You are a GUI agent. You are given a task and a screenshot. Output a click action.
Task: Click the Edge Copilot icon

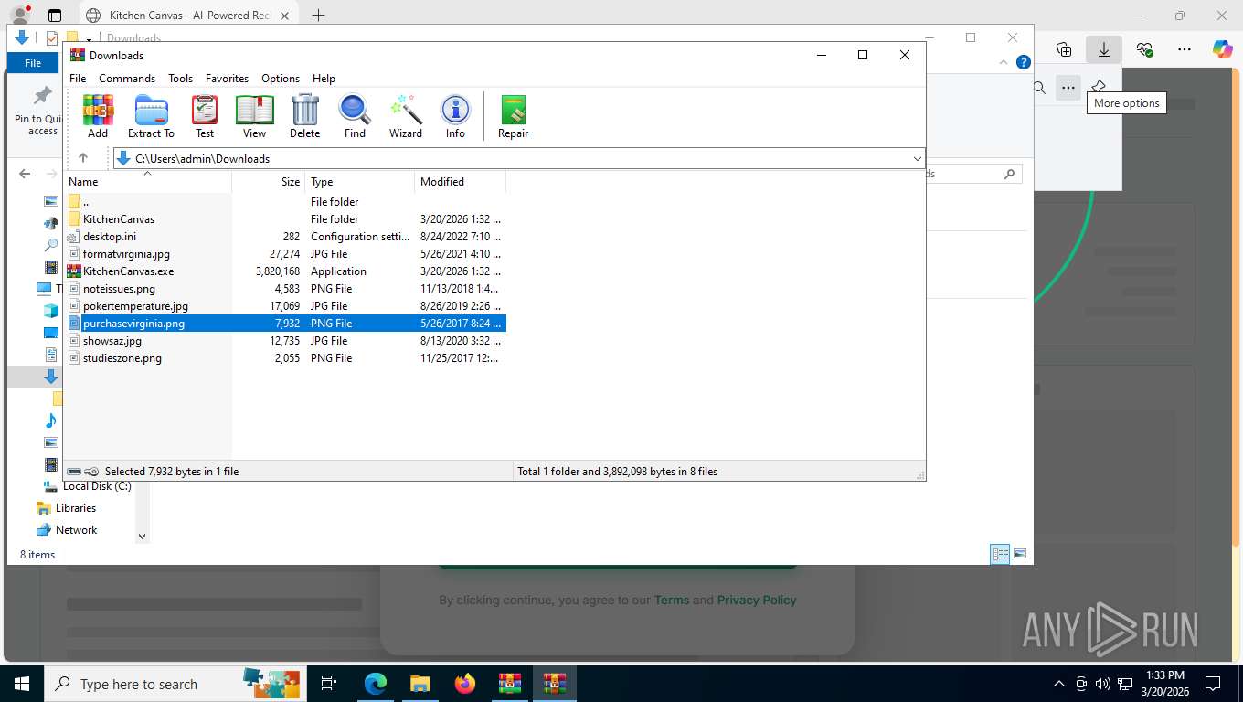(1222, 49)
